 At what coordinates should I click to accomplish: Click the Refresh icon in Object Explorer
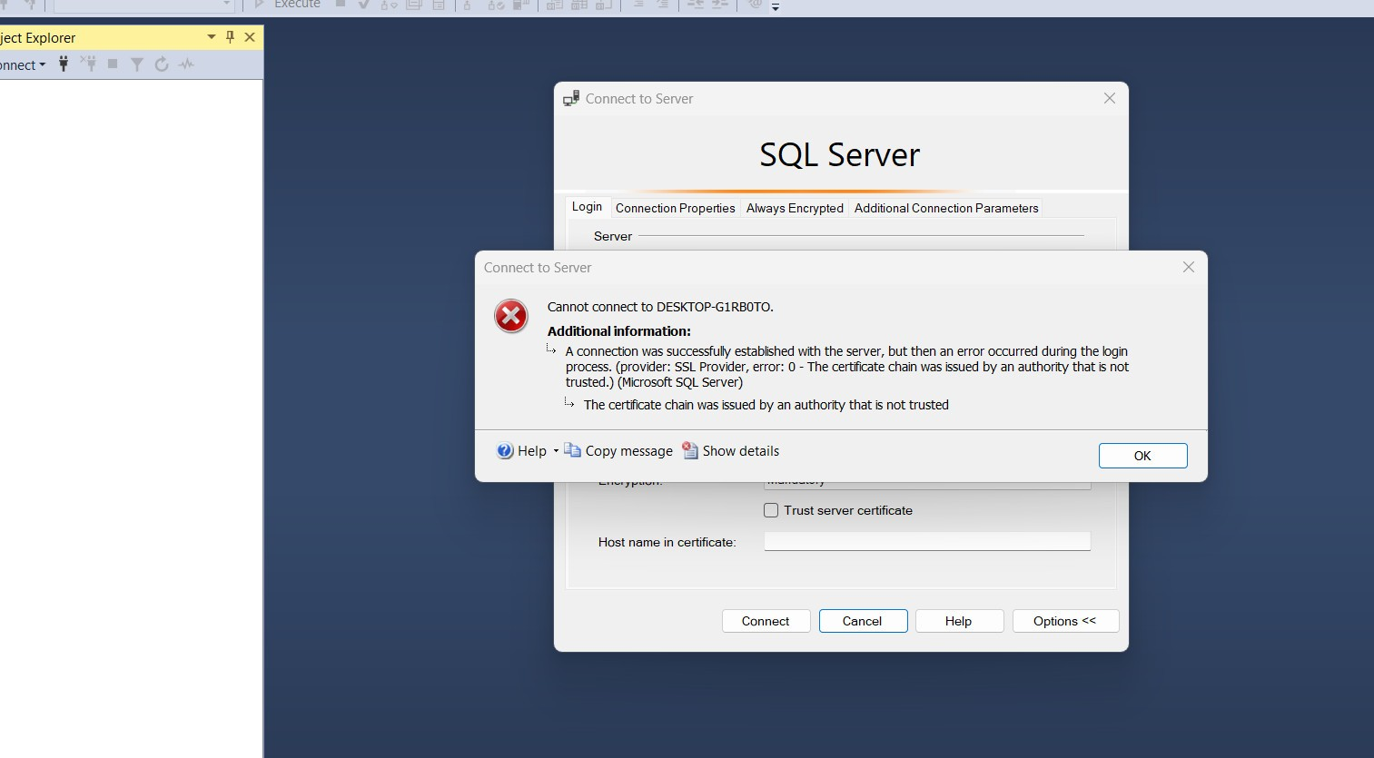162,64
